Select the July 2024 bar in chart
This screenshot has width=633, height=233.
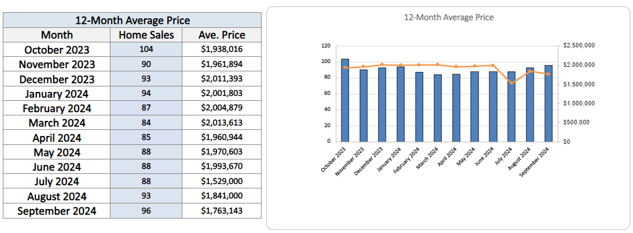click(511, 106)
